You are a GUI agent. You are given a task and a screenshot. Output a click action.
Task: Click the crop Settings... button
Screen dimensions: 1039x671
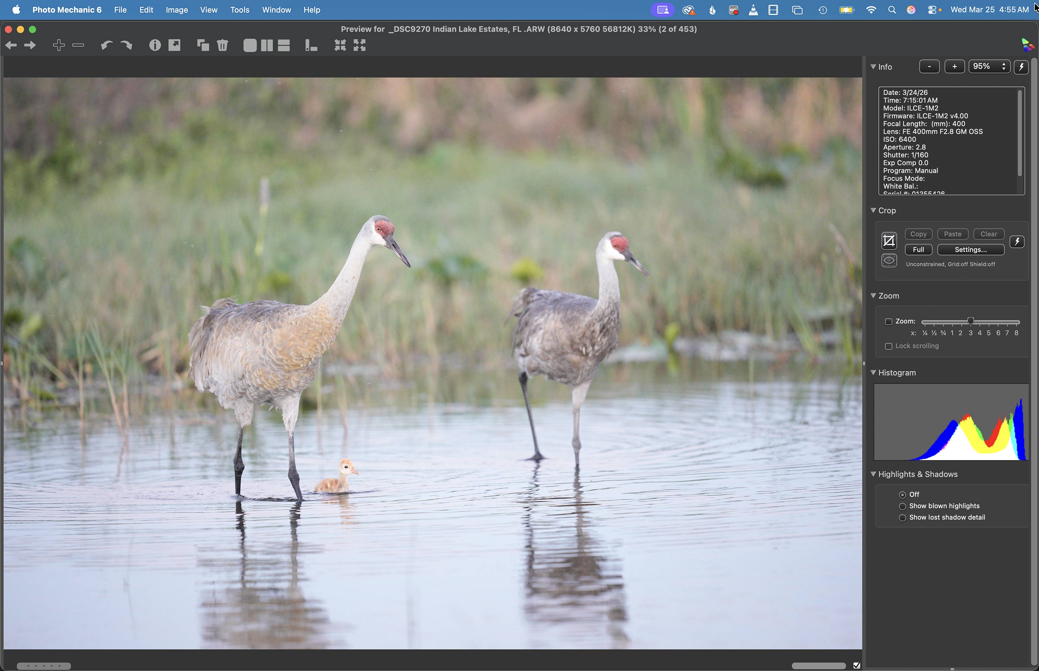[x=970, y=250]
